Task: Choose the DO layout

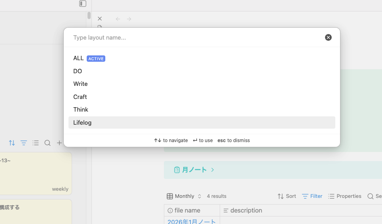Action: 202,71
